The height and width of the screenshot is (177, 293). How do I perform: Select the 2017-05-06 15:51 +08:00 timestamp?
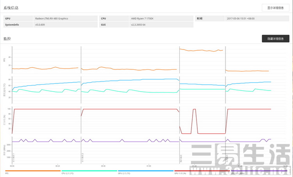pos(241,18)
